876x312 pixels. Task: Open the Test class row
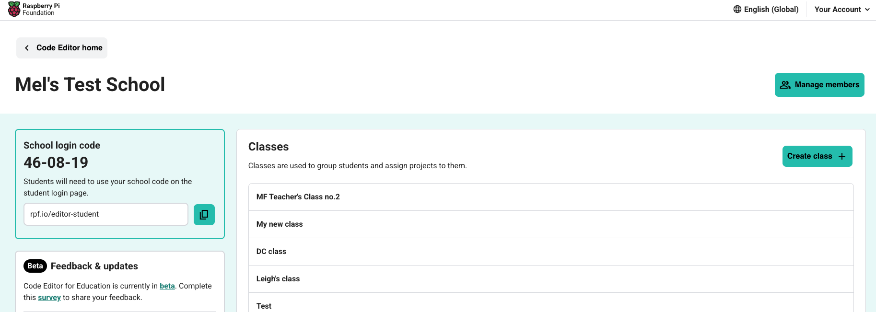pyautogui.click(x=550, y=305)
